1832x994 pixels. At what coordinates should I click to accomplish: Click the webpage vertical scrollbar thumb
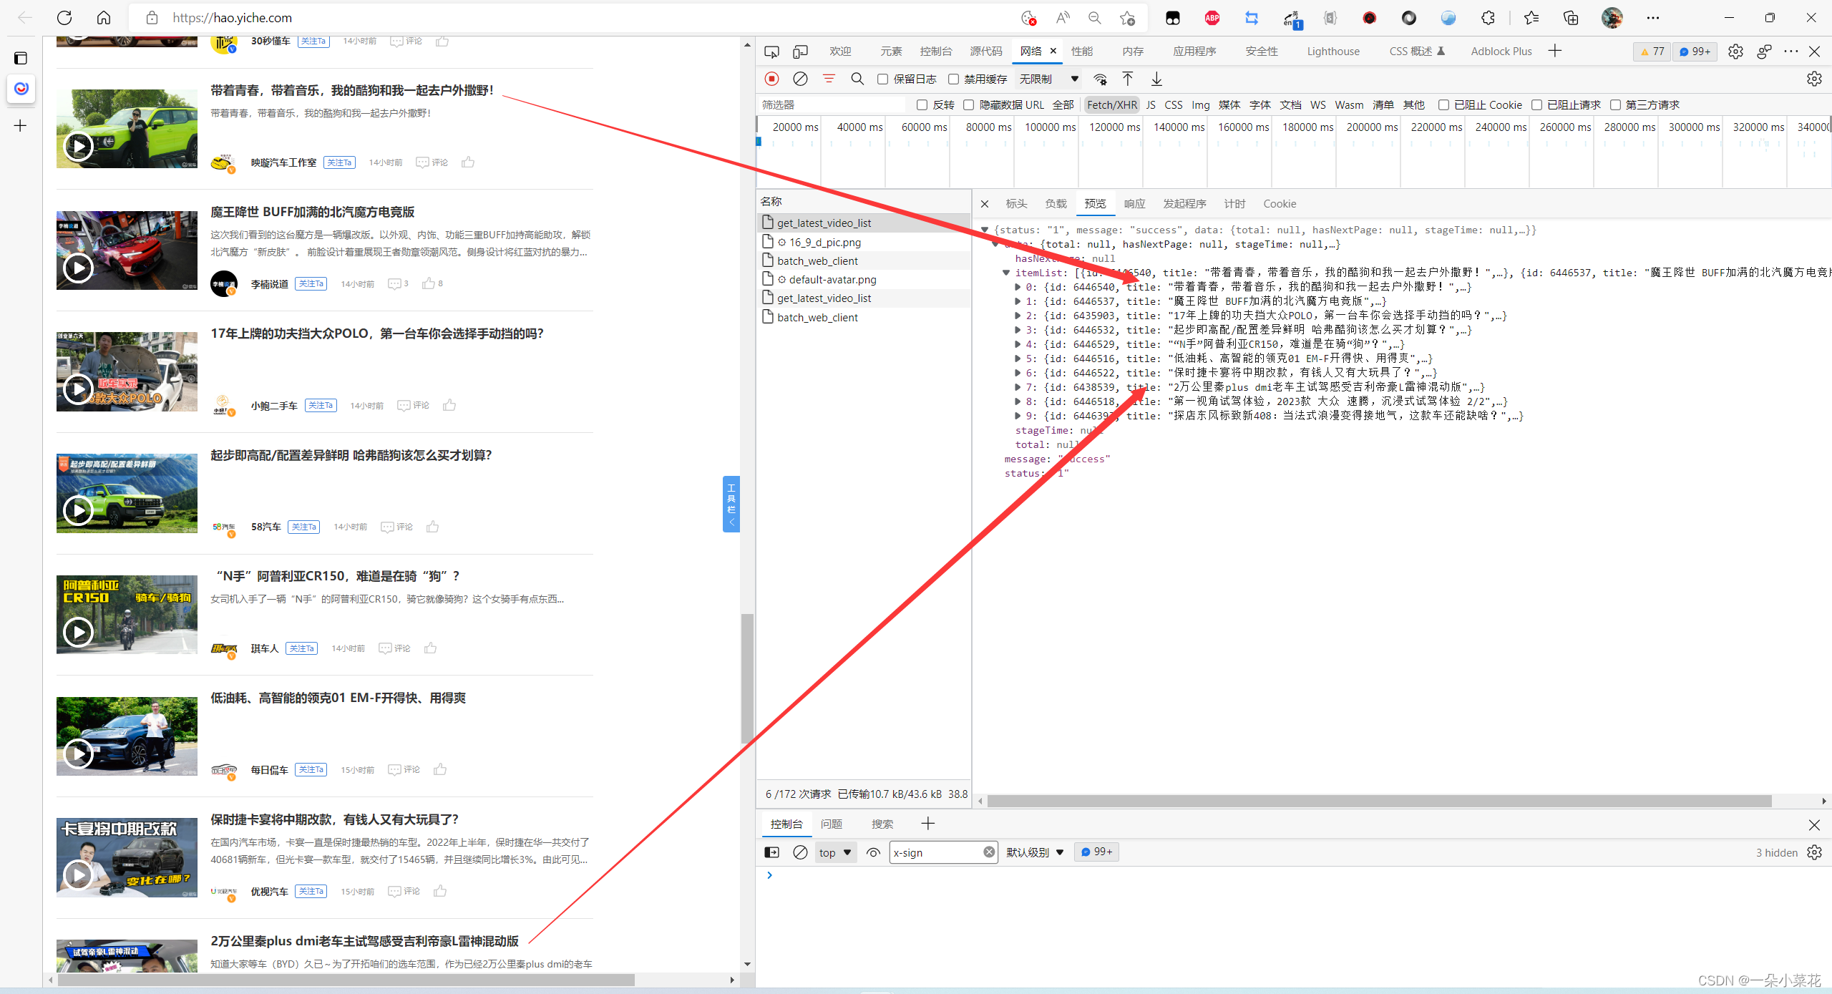747,678
